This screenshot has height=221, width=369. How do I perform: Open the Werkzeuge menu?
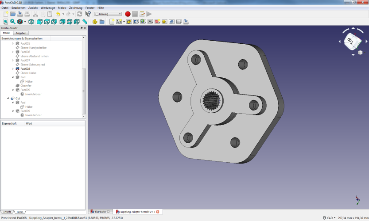(x=48, y=8)
